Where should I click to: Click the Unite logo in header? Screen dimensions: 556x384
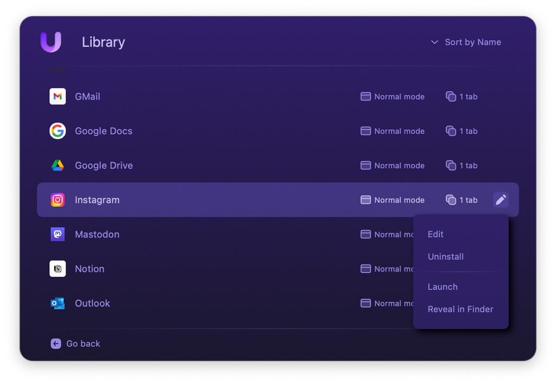coord(51,42)
